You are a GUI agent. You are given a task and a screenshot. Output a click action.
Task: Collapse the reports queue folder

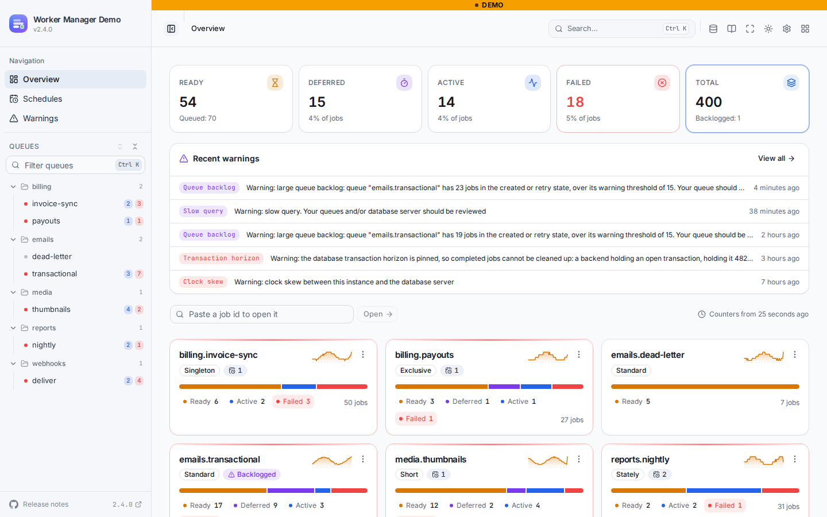point(13,328)
